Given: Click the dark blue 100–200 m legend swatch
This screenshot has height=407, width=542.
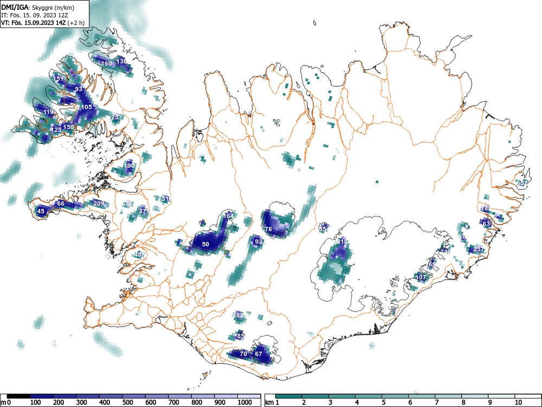Looking at the screenshot, I should [42, 396].
